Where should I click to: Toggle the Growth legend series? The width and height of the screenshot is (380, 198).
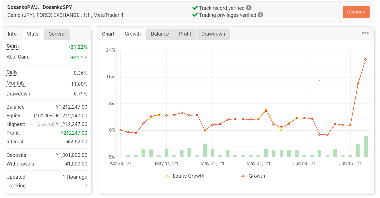tap(252, 176)
